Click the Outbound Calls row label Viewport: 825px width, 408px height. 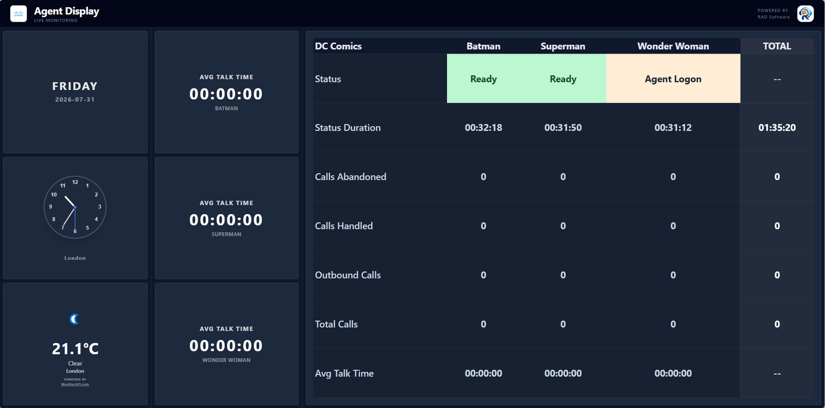[348, 275]
